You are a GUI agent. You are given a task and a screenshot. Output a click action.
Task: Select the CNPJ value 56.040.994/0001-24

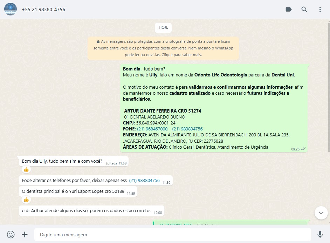(x=156, y=123)
